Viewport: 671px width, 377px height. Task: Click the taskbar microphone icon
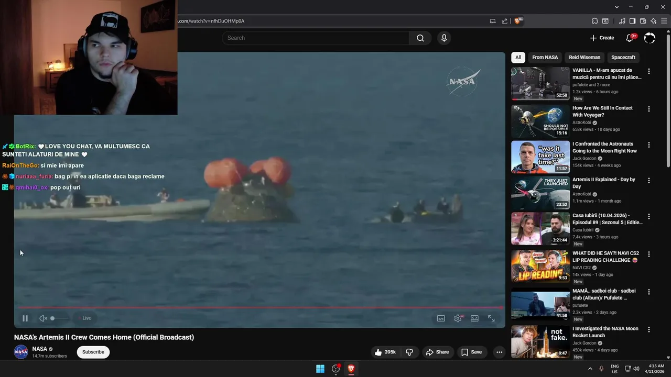(601, 369)
